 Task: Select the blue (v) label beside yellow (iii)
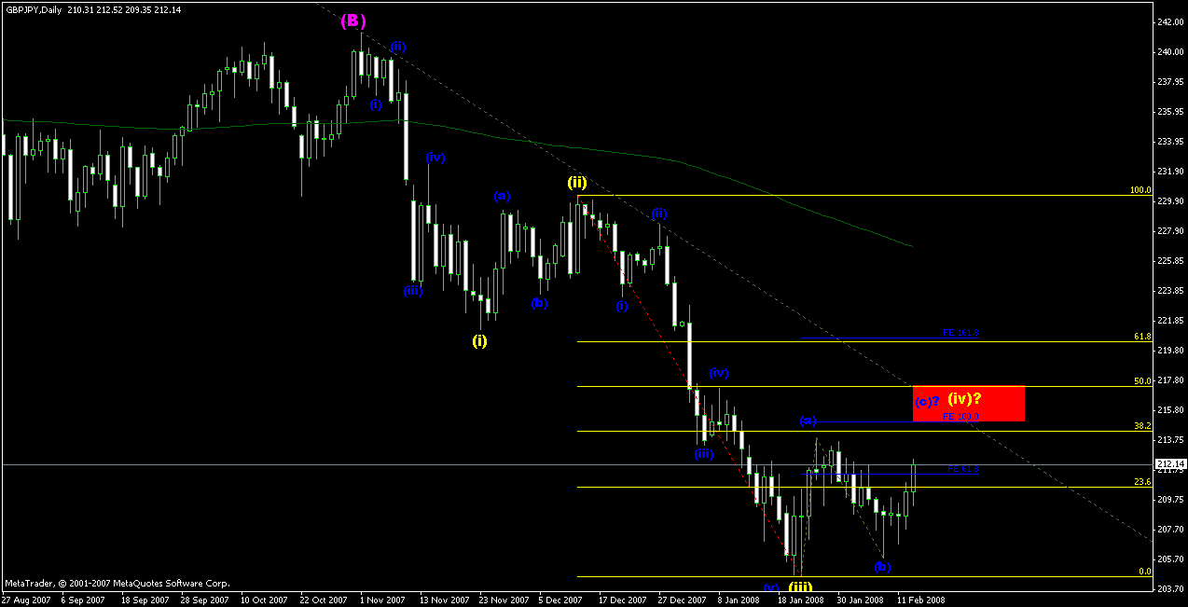[771, 588]
